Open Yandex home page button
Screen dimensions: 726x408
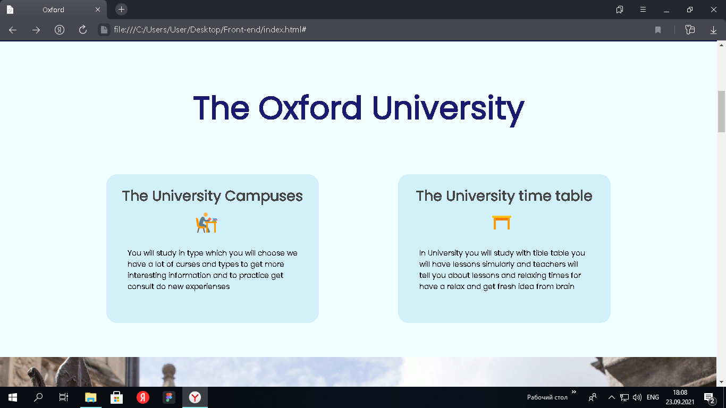point(60,30)
